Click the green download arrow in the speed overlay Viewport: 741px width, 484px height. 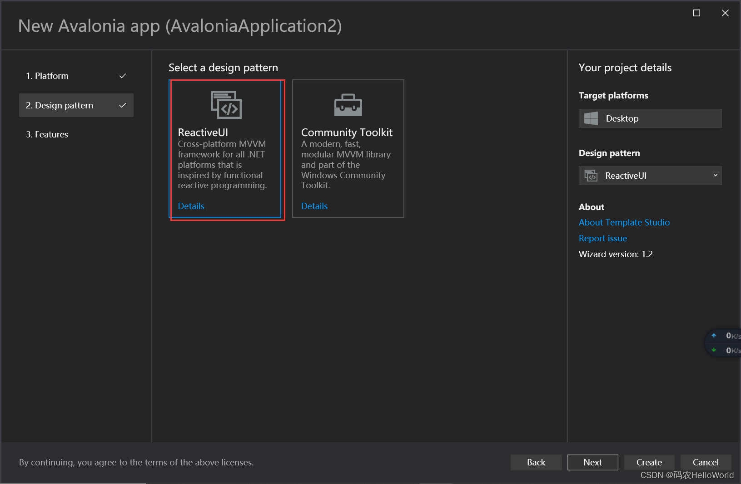pos(713,350)
